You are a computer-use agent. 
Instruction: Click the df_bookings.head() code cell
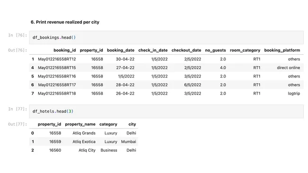click(x=166, y=37)
